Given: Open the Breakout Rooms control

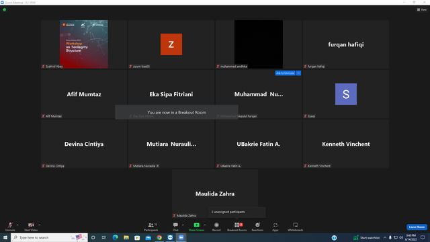Looking at the screenshot, I should click(x=237, y=227).
